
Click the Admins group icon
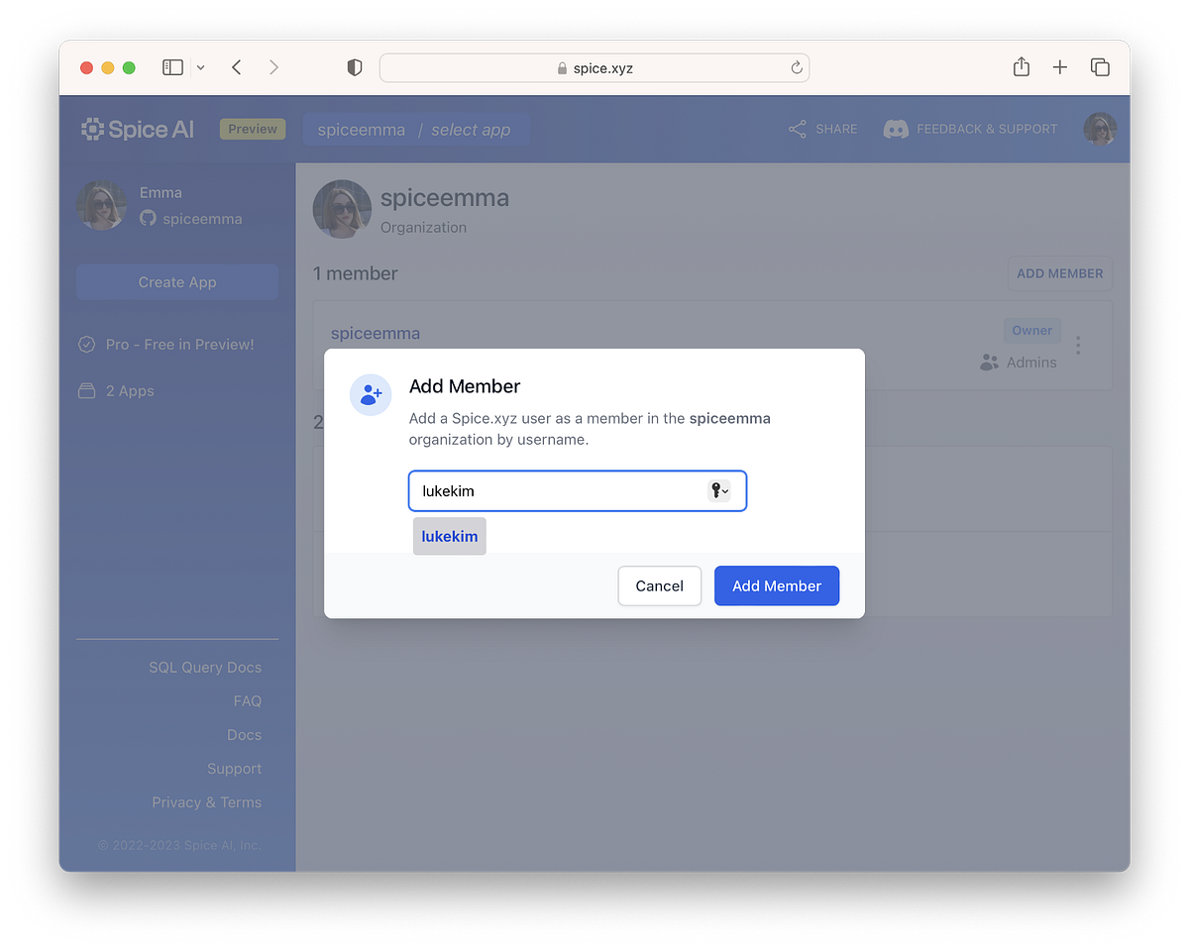pyautogui.click(x=988, y=362)
